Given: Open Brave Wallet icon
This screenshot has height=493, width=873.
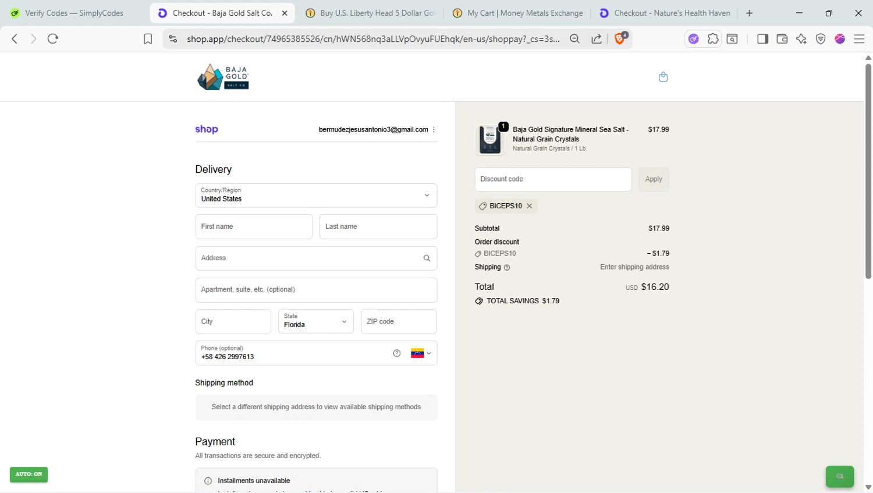Looking at the screenshot, I should tap(782, 39).
